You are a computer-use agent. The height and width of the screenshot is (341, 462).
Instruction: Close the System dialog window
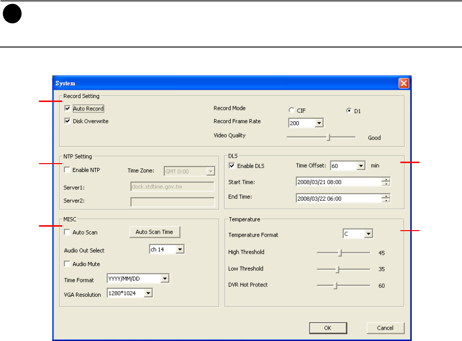(x=403, y=83)
